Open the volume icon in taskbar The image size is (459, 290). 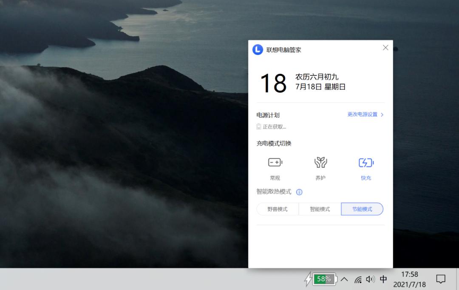[x=370, y=279]
